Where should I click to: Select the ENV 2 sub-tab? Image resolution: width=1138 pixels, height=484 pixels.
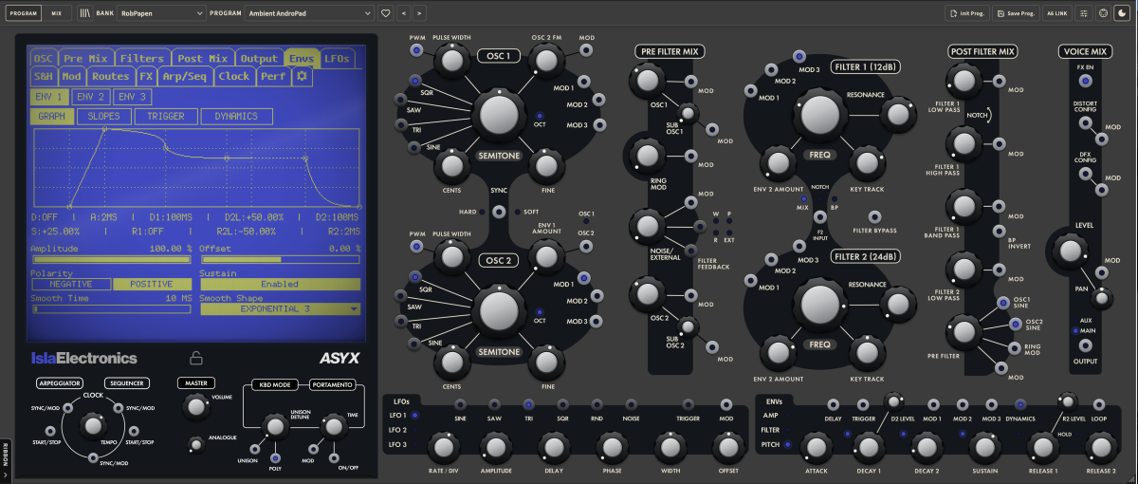(91, 97)
